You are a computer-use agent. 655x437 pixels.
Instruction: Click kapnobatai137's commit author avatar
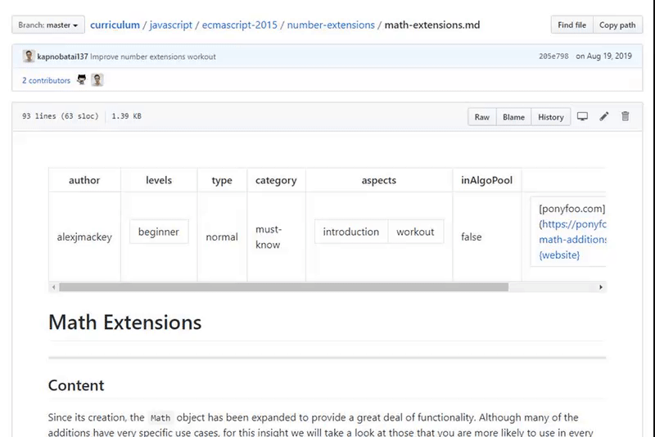coord(29,56)
